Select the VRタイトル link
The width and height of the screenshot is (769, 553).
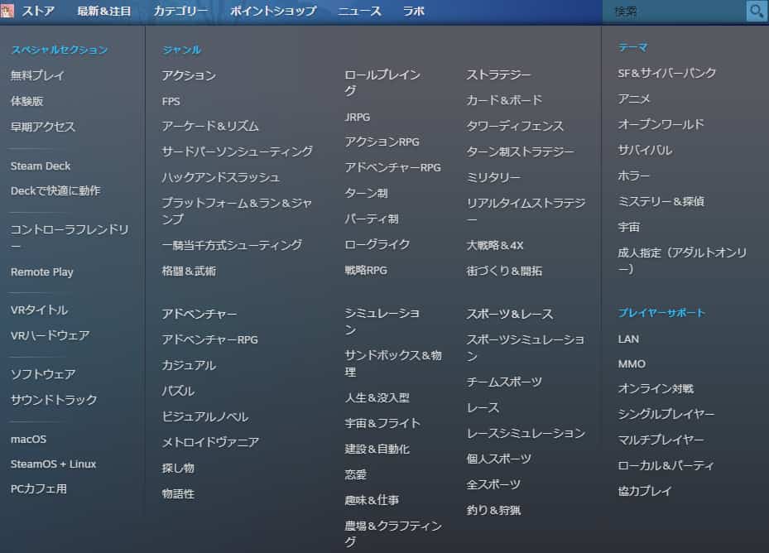(39, 310)
